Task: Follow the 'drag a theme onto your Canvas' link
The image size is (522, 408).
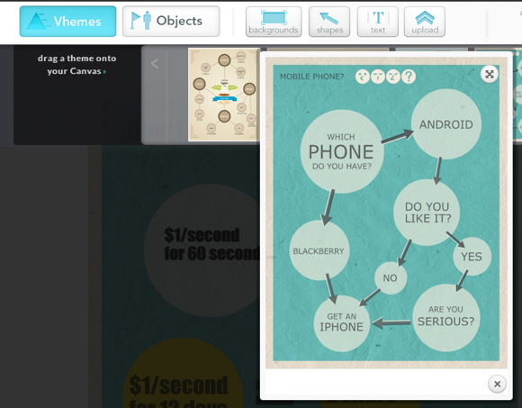Action: (x=76, y=65)
